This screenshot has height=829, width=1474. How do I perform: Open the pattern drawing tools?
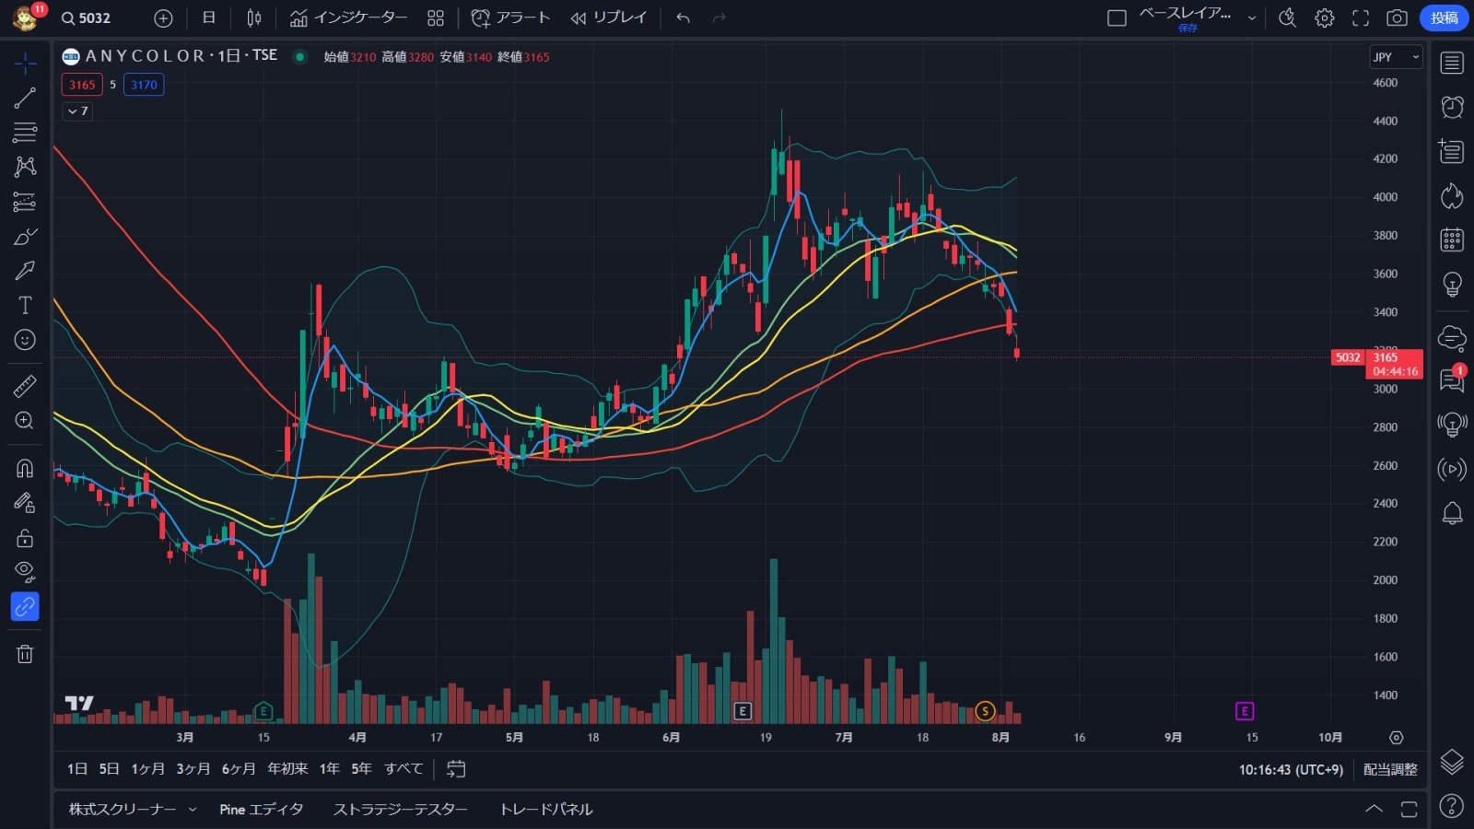click(x=25, y=167)
